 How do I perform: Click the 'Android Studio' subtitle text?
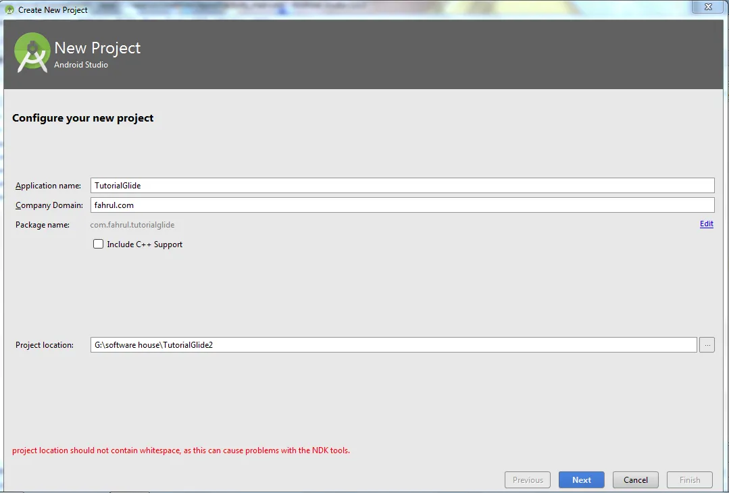pos(81,65)
